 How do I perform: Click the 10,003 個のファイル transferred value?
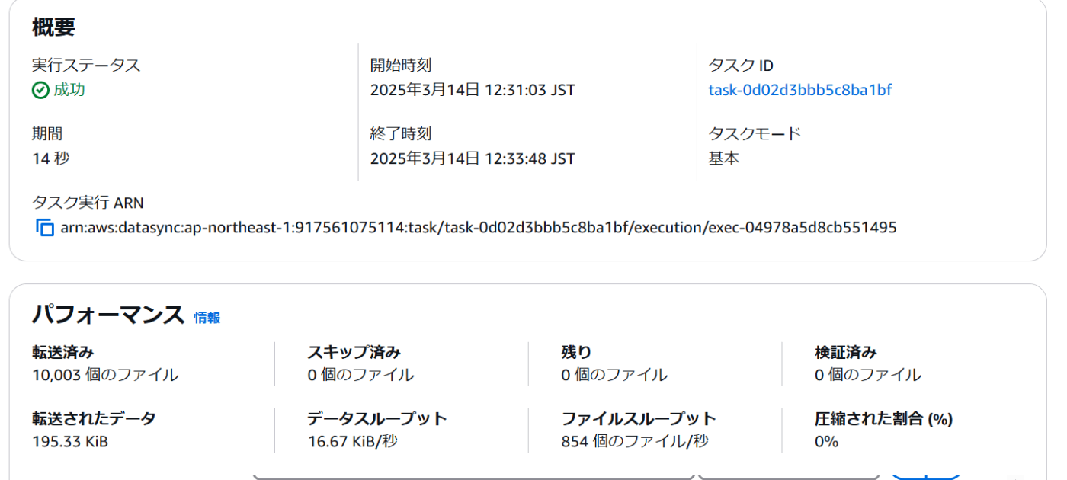(x=105, y=375)
